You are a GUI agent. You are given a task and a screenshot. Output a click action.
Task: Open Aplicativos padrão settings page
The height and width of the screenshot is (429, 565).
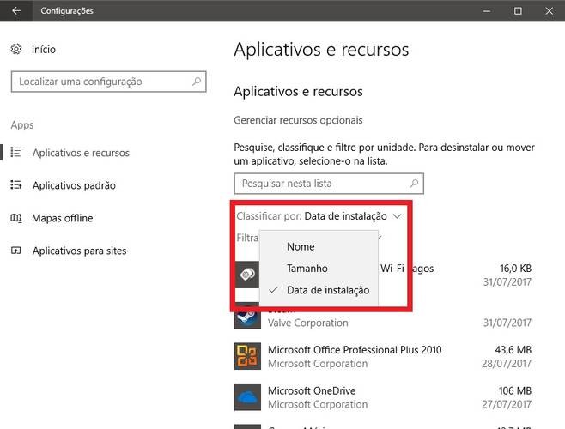click(74, 185)
